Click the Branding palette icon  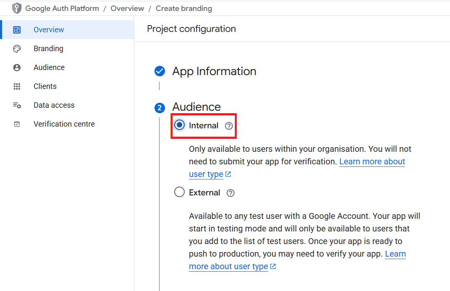17,49
